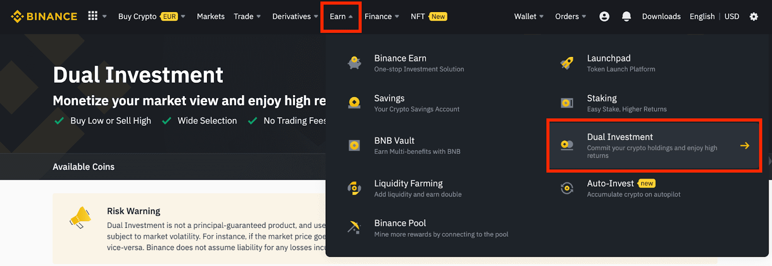Choose BNB Vault menu entry
772x266 pixels.
pyautogui.click(x=394, y=145)
